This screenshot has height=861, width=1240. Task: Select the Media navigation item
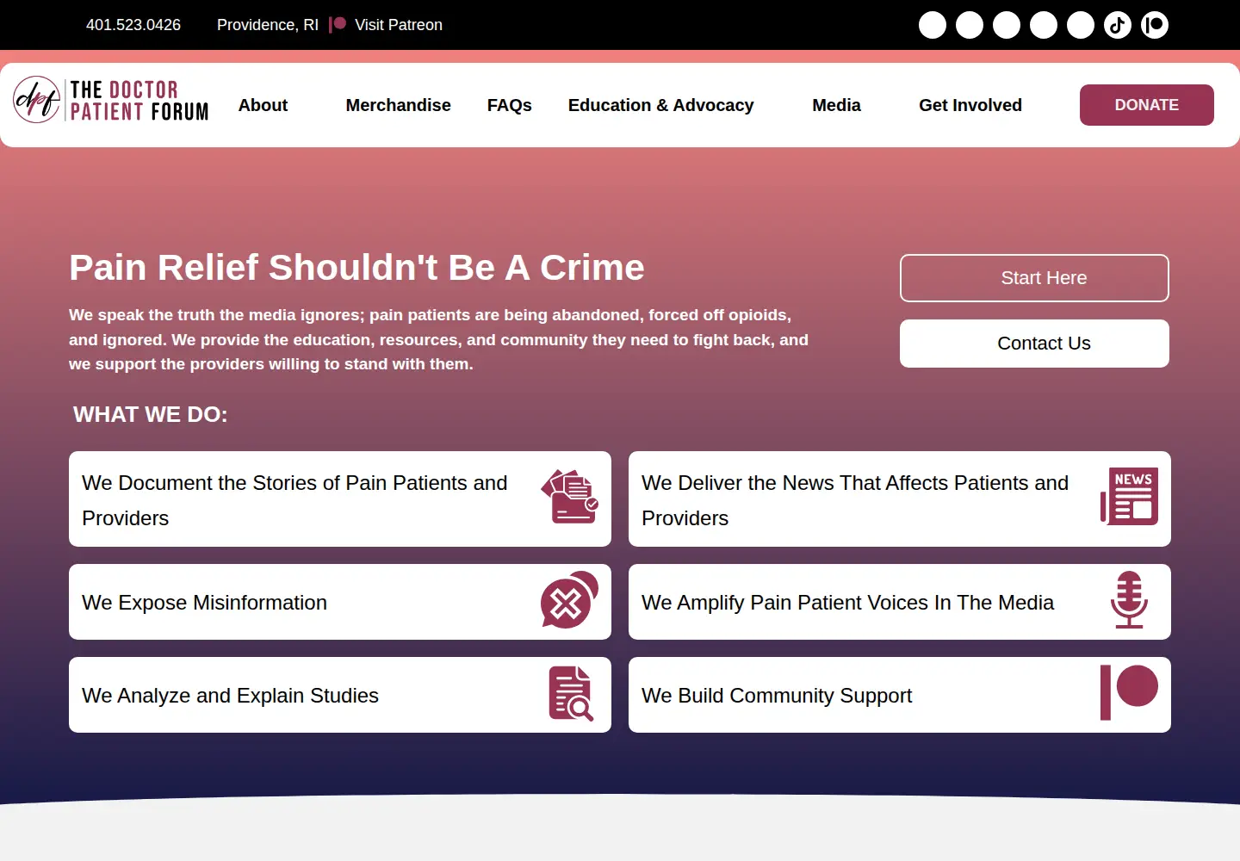(836, 105)
